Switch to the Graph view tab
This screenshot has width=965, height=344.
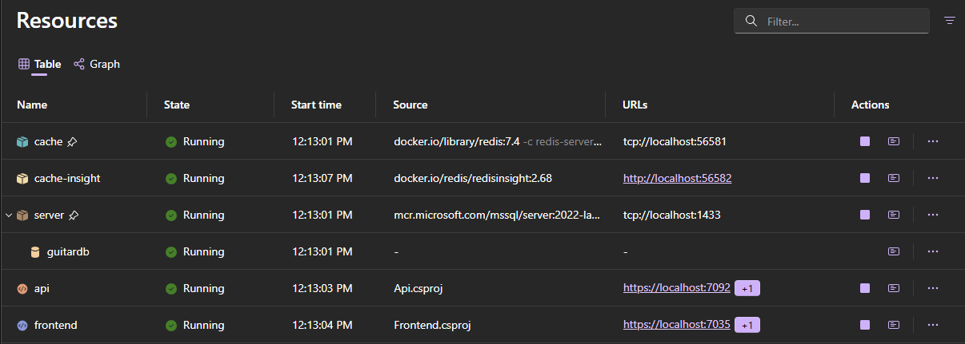[97, 64]
